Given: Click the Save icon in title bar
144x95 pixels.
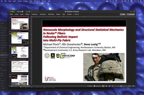Looking at the screenshot, I should pyautogui.click(x=29, y=11).
